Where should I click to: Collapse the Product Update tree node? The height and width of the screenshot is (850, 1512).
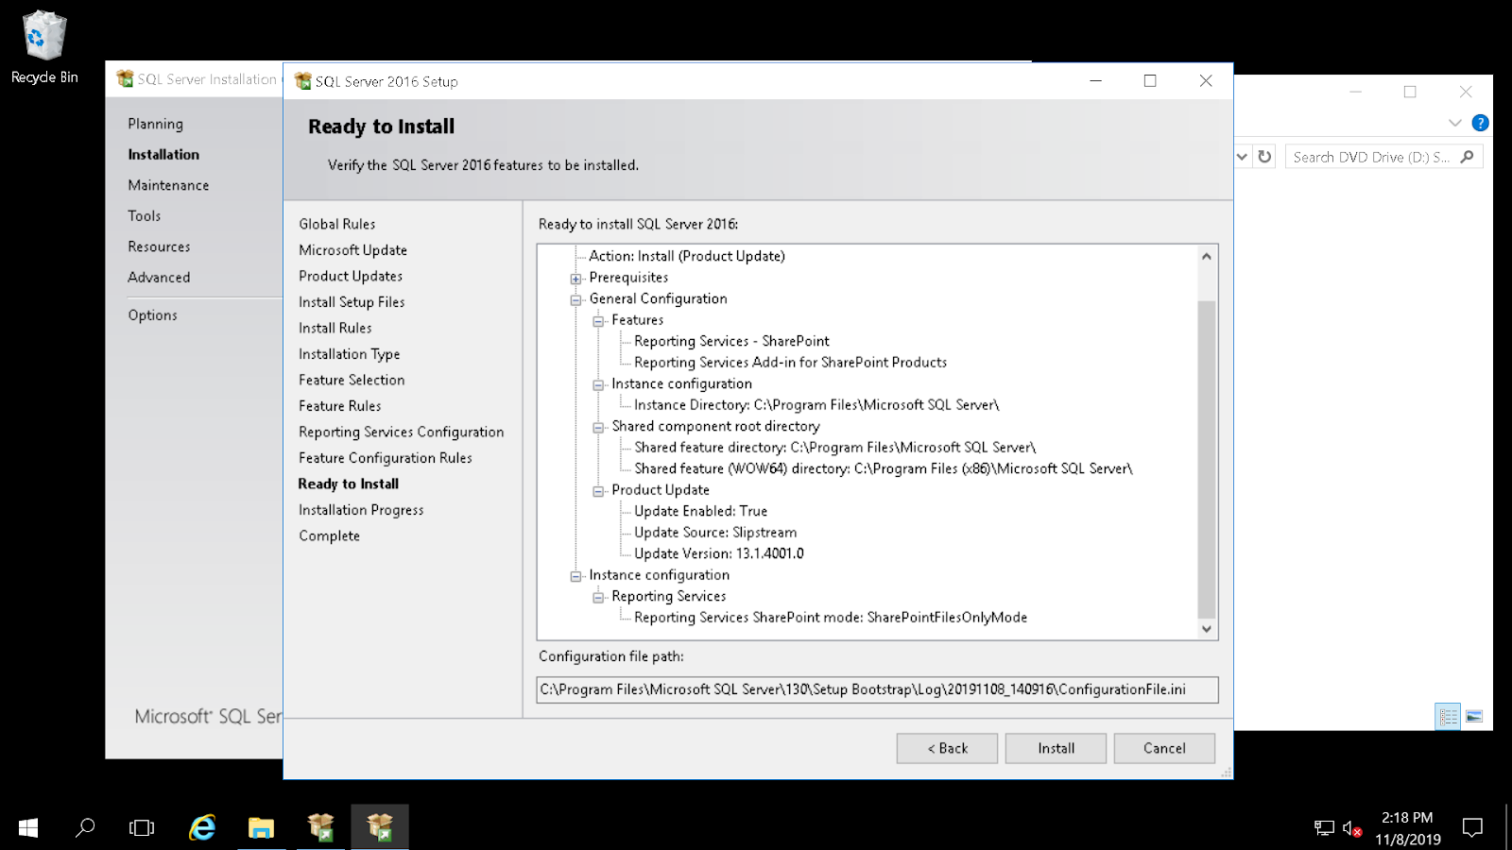point(598,491)
